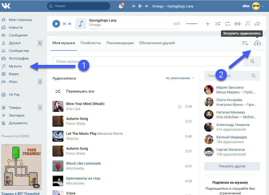Click the plus icon to add current track
The height and width of the screenshot is (195, 269).
click(207, 24)
